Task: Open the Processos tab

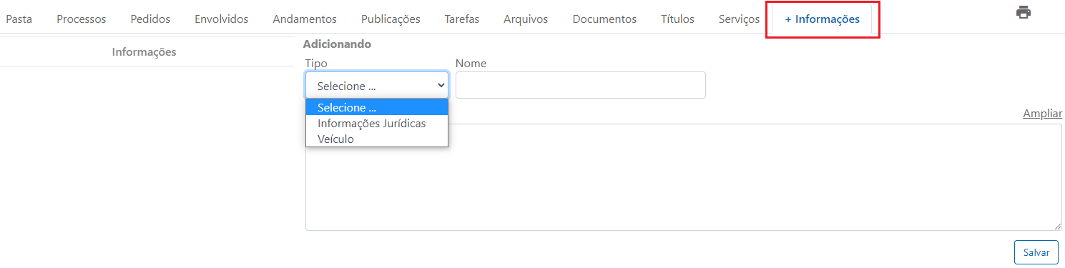Action: (x=82, y=19)
